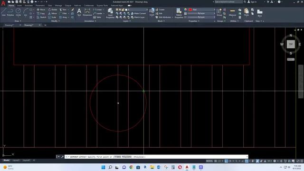Click the Stretch tool

coord(41,17)
